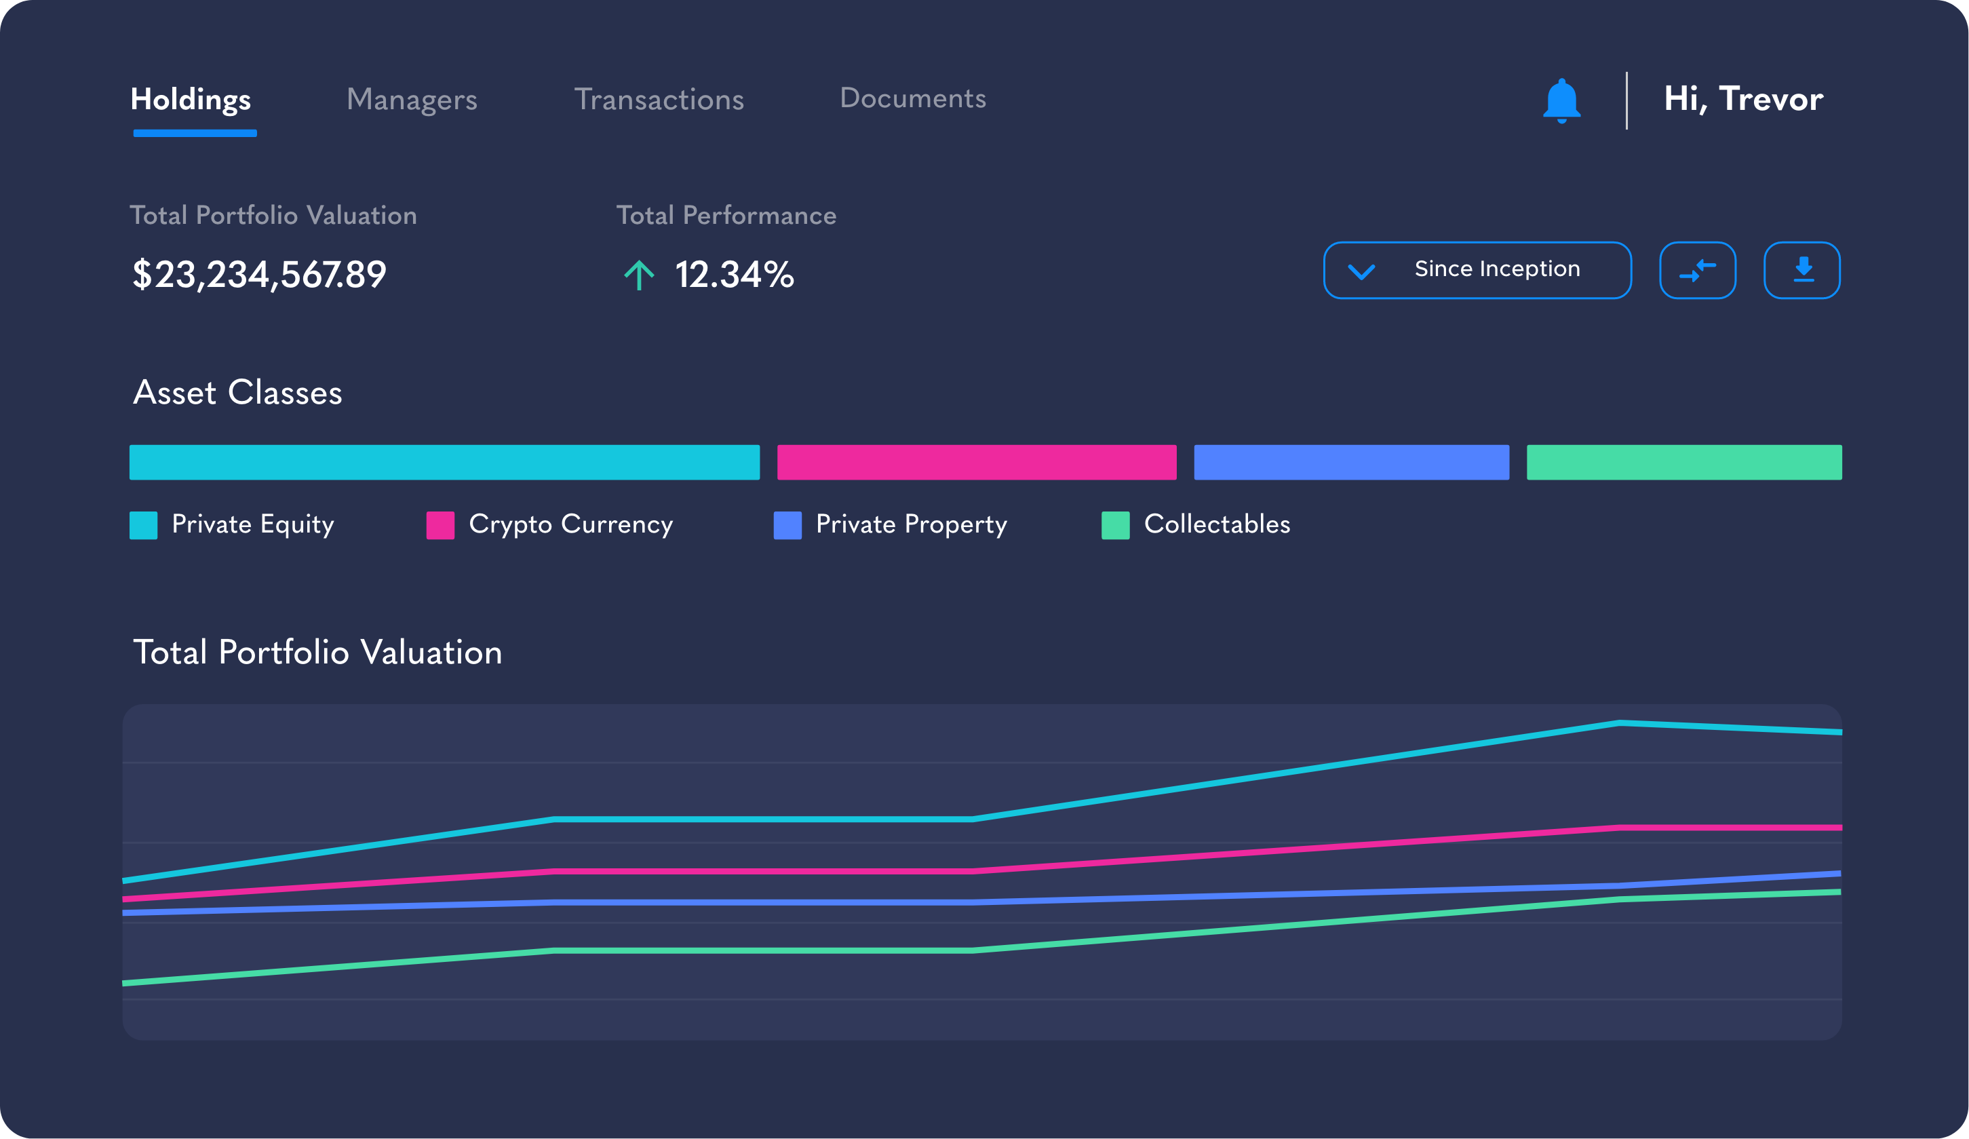Click the chevron on the time range selector

click(x=1361, y=271)
